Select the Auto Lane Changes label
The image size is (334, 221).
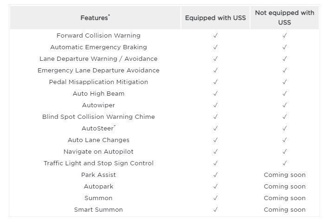click(98, 140)
